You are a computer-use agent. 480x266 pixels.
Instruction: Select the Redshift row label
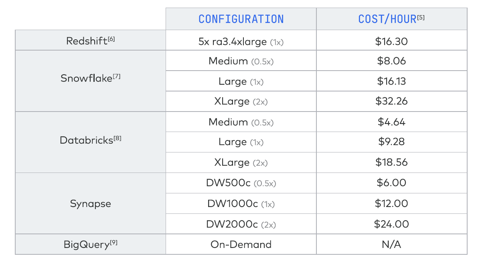(x=90, y=41)
